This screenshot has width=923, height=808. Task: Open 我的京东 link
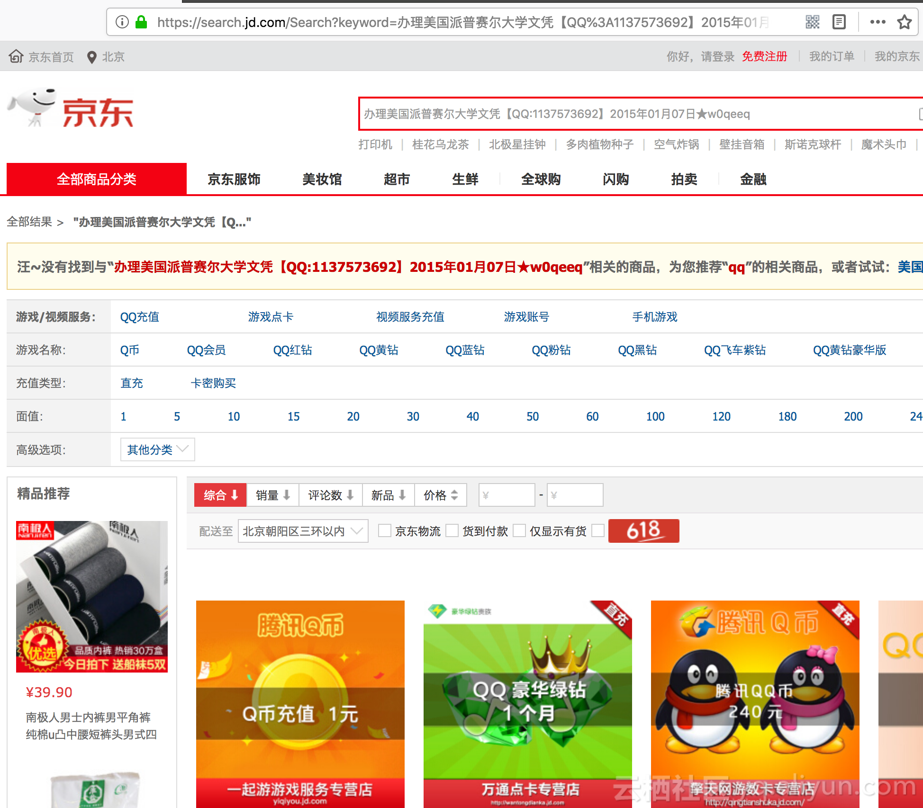[x=897, y=56]
